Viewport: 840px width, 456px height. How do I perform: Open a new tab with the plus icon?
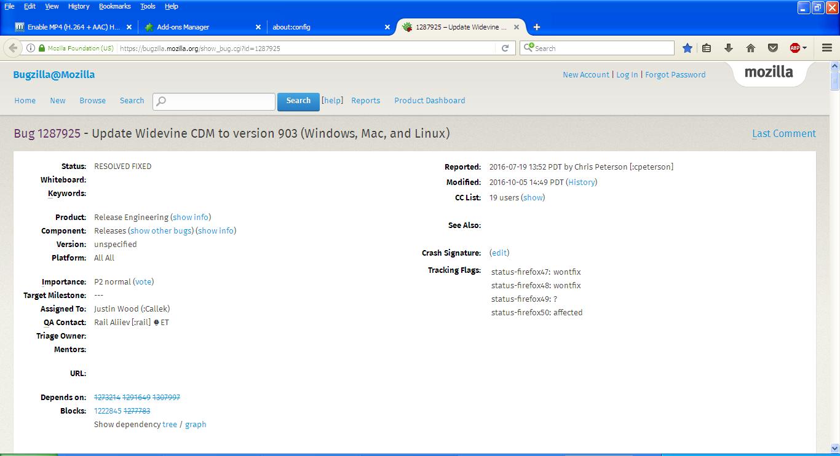point(536,26)
